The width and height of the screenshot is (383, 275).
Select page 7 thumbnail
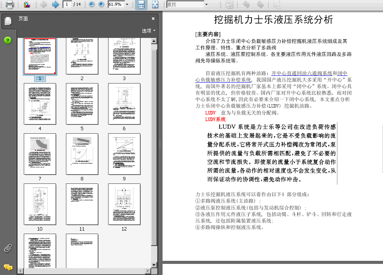point(40,154)
